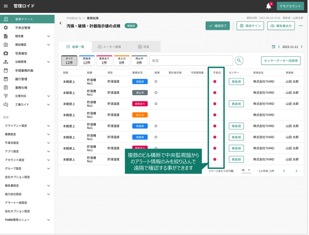
Task: Expand the 台帳管理 sidebar menu
Action: point(48,62)
